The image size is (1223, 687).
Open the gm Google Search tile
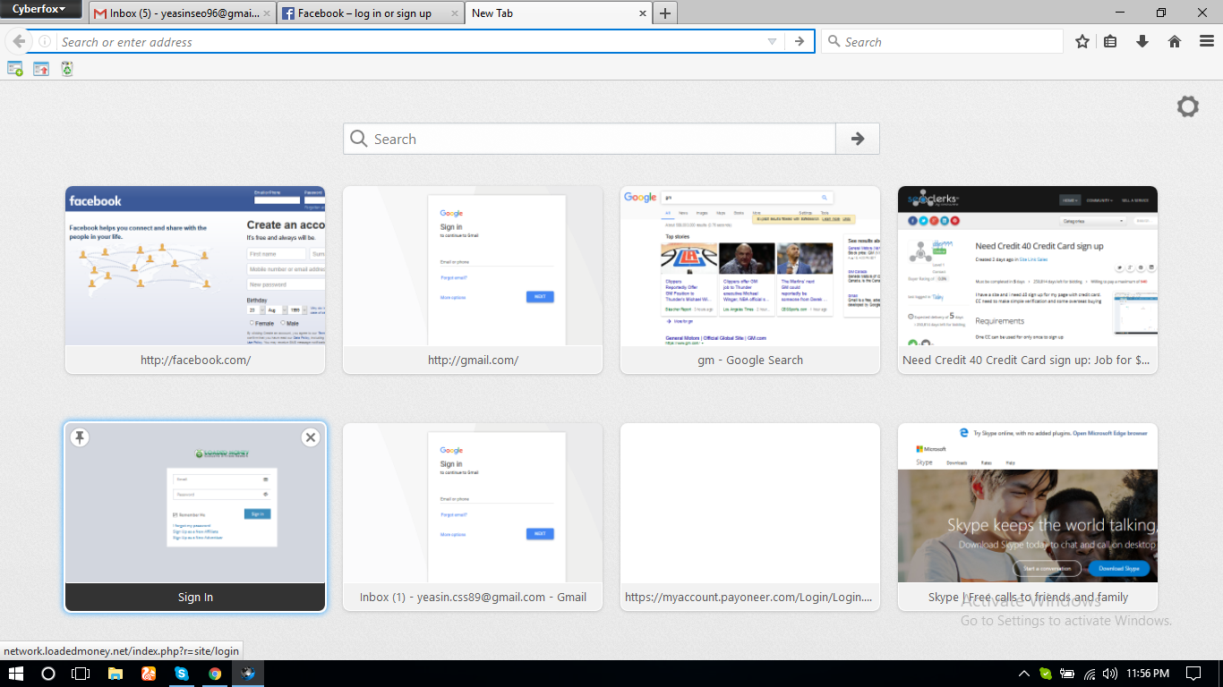click(x=749, y=267)
